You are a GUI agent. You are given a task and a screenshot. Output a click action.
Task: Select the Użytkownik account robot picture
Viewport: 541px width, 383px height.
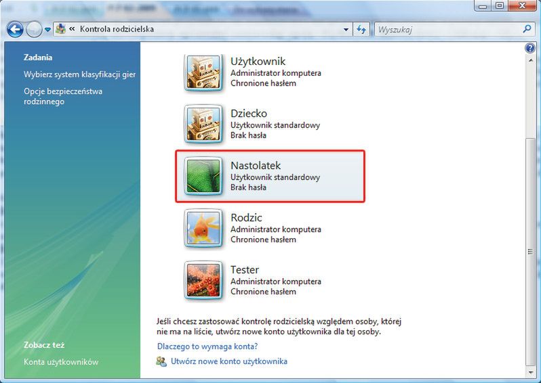(203, 72)
